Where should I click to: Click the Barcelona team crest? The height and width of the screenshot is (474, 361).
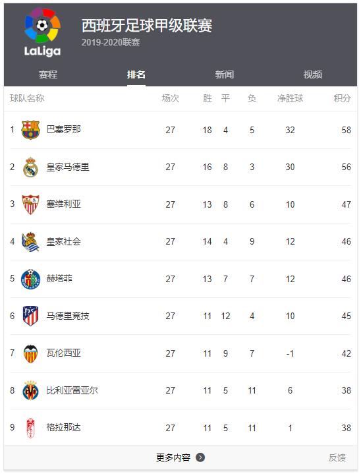30,130
